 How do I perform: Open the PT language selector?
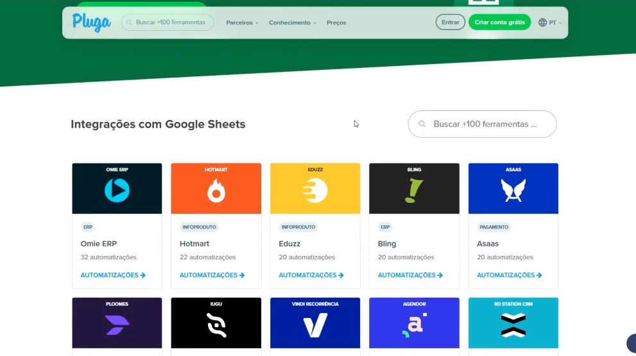click(550, 22)
